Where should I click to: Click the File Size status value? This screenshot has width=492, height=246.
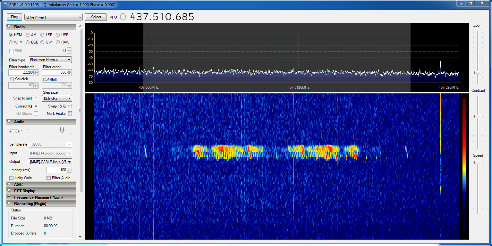pos(48,218)
